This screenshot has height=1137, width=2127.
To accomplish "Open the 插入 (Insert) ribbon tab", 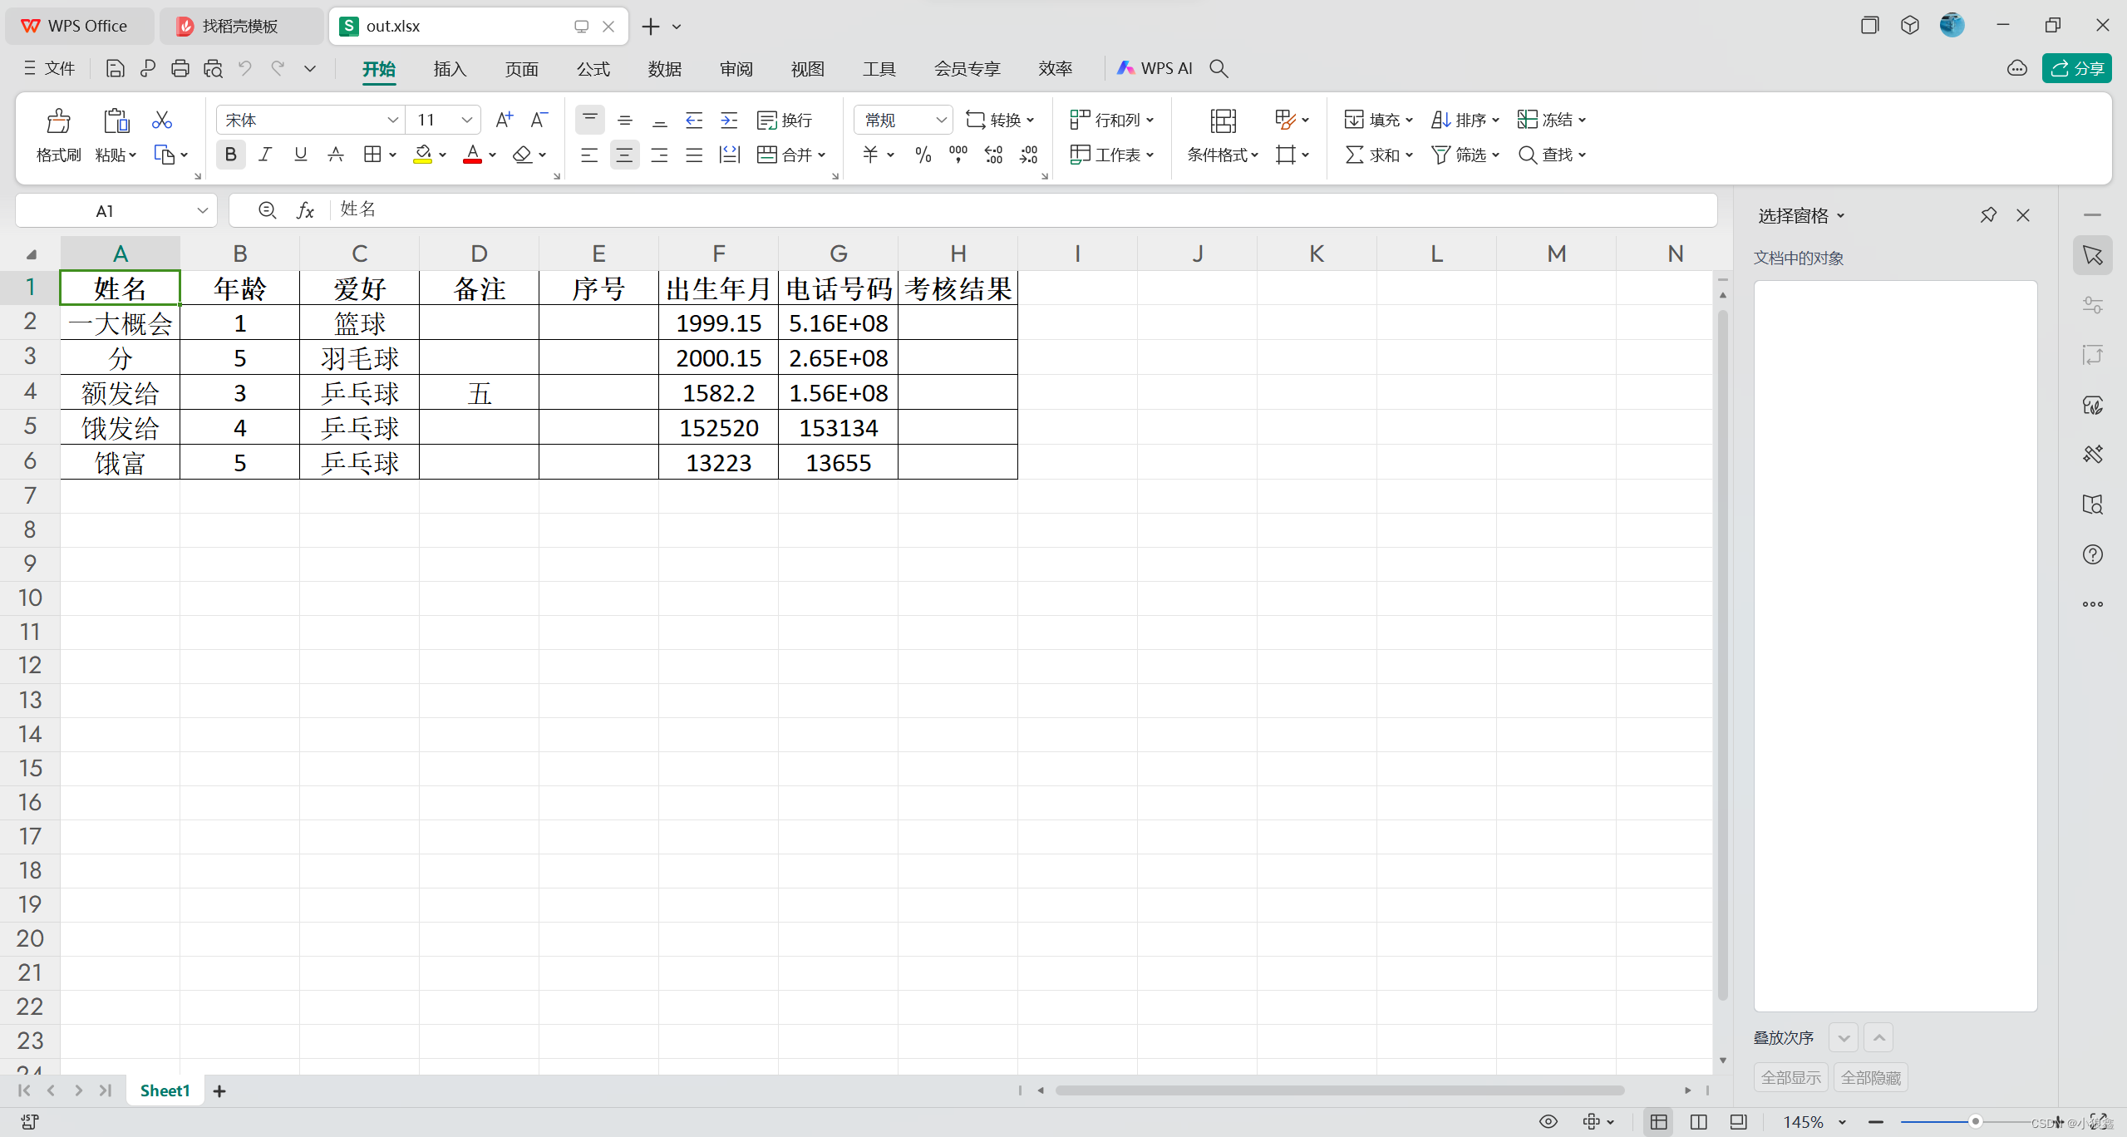I will pyautogui.click(x=450, y=69).
